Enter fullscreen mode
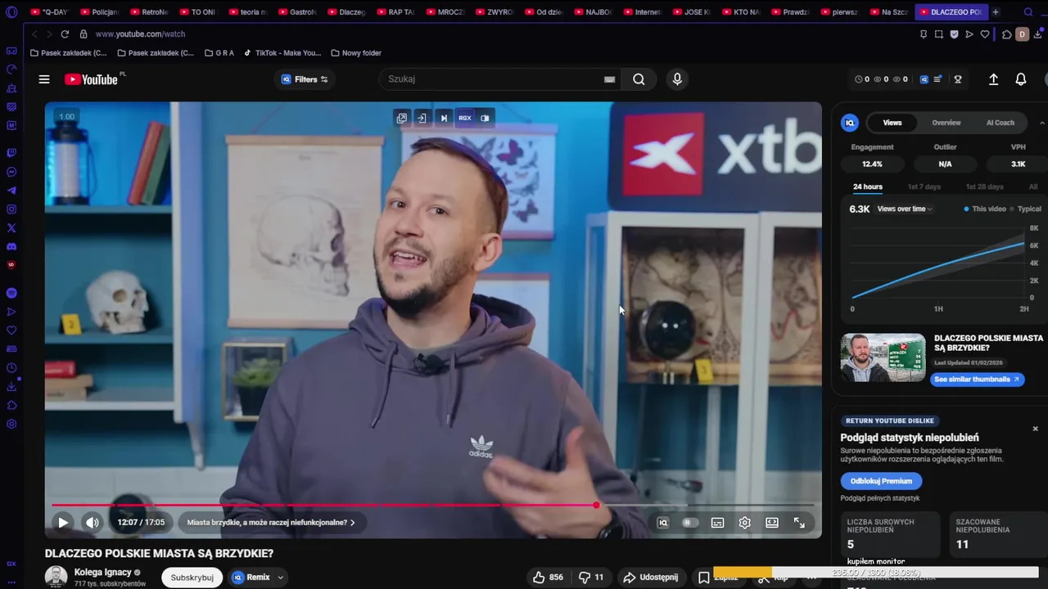The width and height of the screenshot is (1048, 589). point(799,523)
